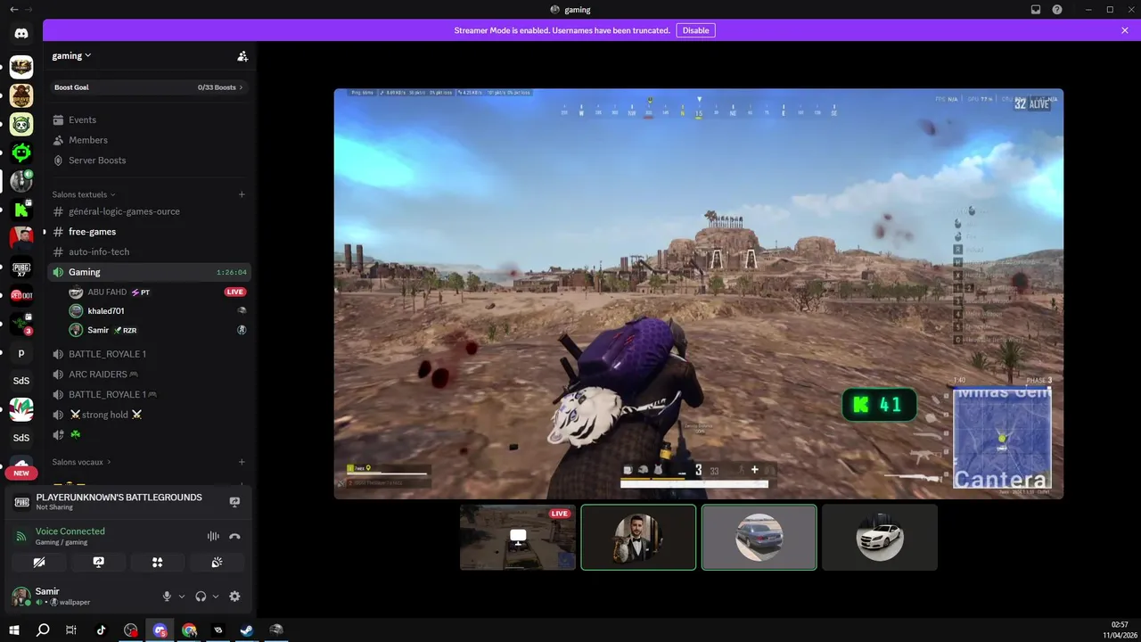The width and height of the screenshot is (1141, 642).
Task: Toggle noise suppression waveform icon
Action: tap(213, 536)
